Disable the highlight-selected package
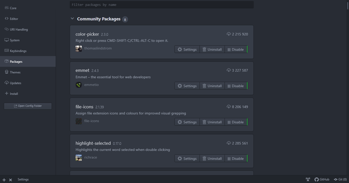The height and width of the screenshot is (183, 349). coord(236,159)
